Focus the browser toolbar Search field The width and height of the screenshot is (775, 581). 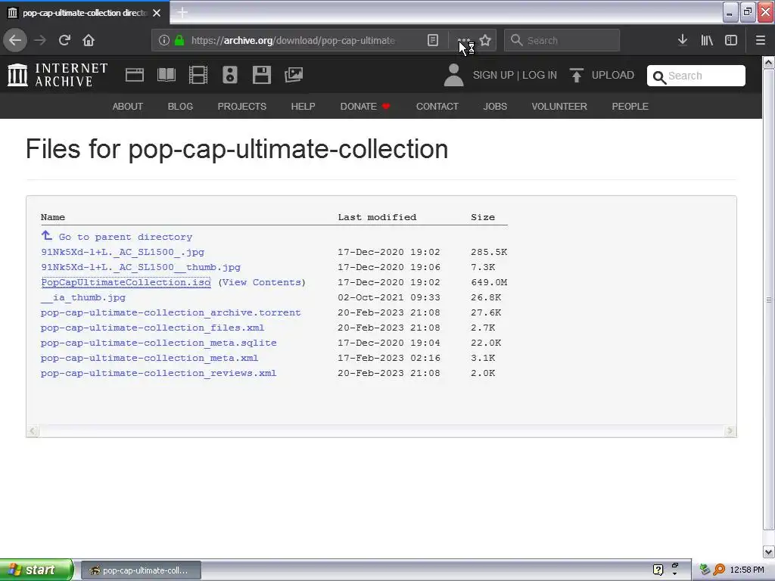coord(562,40)
